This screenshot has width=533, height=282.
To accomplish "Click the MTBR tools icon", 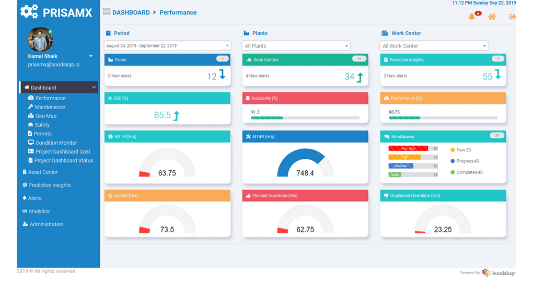I will [x=248, y=137].
